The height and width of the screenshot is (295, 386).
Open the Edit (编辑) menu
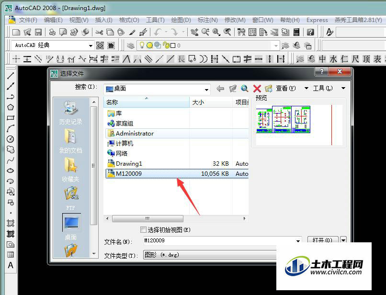pyautogui.click(x=53, y=20)
